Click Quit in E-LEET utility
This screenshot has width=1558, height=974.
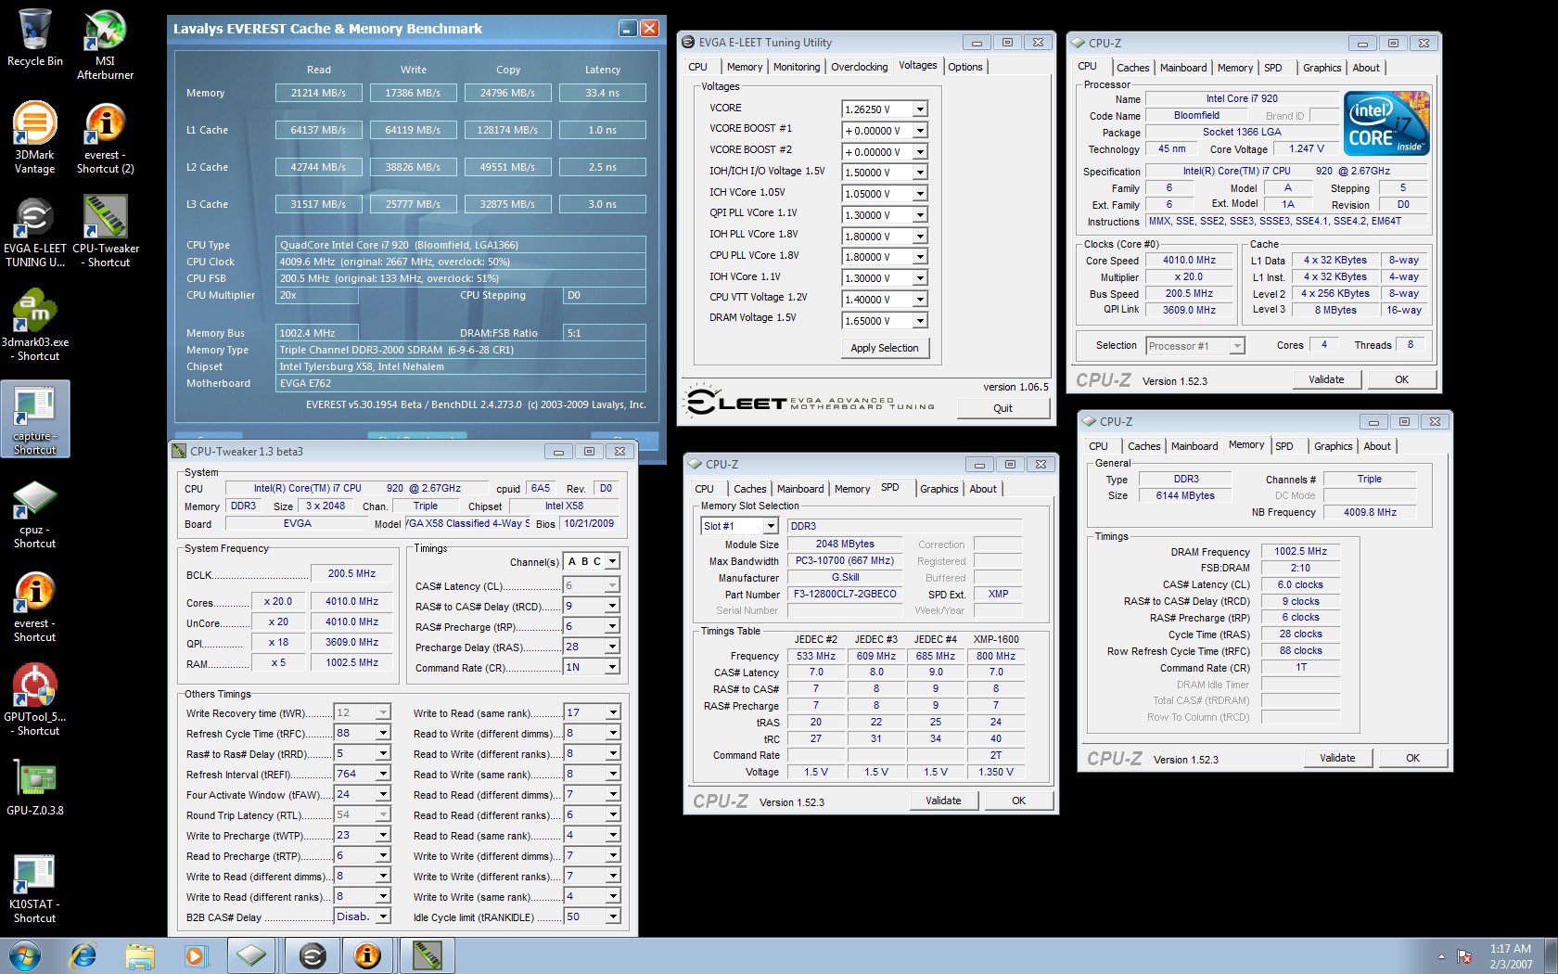click(1002, 408)
